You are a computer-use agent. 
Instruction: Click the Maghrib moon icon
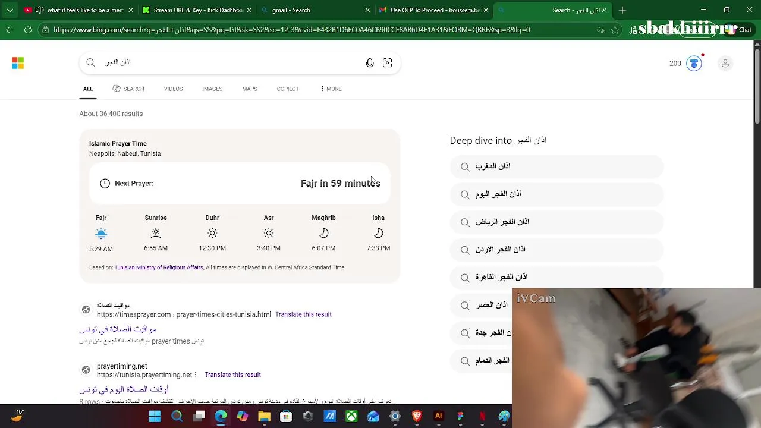[323, 233]
